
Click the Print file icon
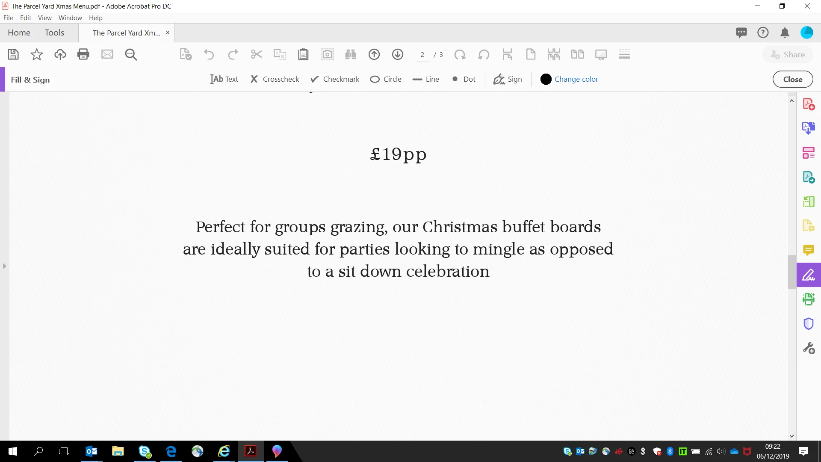click(x=83, y=54)
